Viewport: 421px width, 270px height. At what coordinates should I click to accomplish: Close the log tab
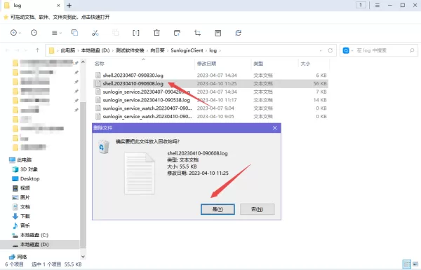(x=58, y=6)
